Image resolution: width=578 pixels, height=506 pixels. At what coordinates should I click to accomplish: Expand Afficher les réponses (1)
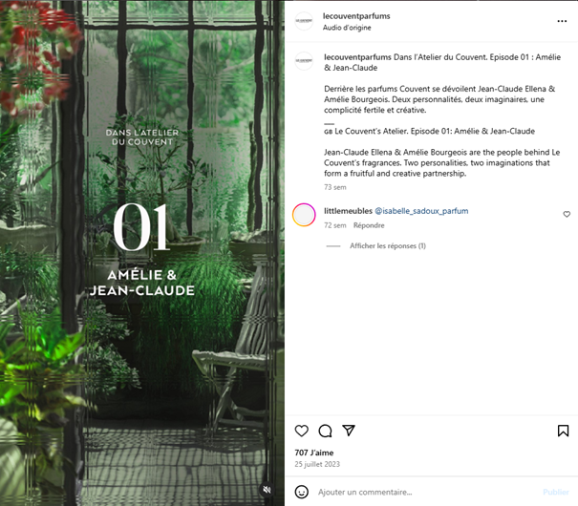pyautogui.click(x=388, y=245)
